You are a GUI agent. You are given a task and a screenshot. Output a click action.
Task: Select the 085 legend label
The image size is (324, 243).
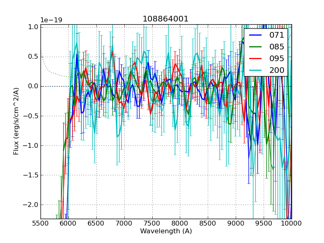click(x=277, y=47)
